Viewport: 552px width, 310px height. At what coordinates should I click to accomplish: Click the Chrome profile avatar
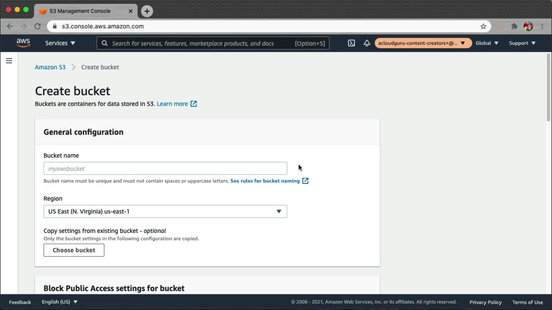click(528, 26)
